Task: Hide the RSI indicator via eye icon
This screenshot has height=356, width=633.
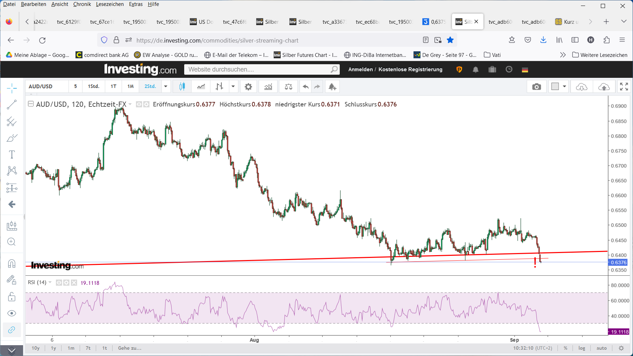Action: coord(59,283)
